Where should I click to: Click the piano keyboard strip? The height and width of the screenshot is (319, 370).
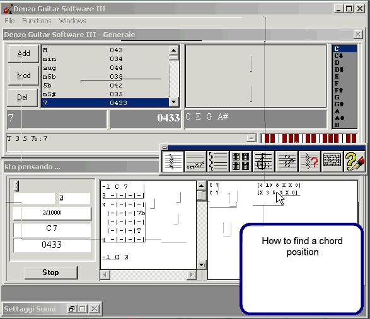coord(309,138)
